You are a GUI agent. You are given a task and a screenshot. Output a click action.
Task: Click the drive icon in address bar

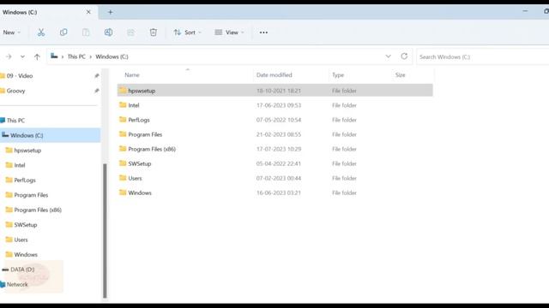coord(54,56)
